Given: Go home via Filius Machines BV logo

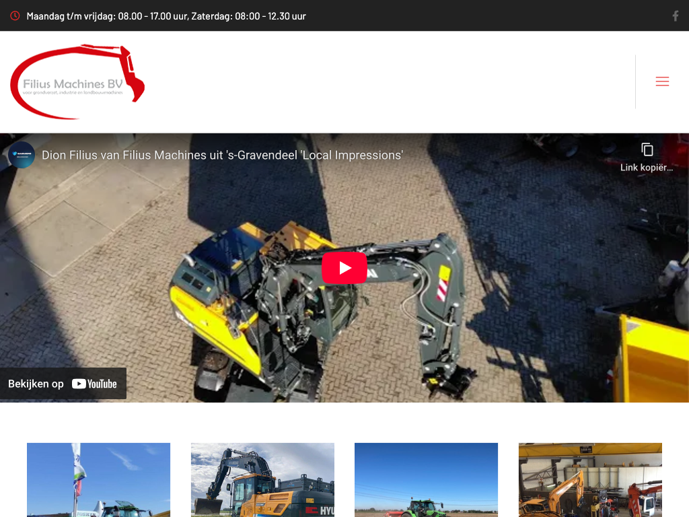Looking at the screenshot, I should [x=77, y=82].
